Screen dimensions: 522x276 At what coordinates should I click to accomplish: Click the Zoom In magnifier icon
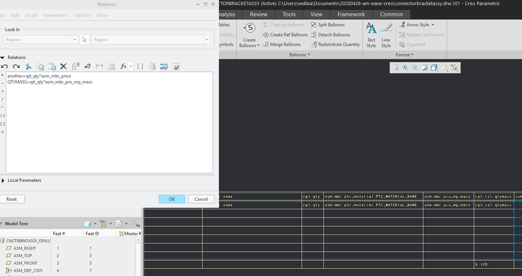[405, 68]
